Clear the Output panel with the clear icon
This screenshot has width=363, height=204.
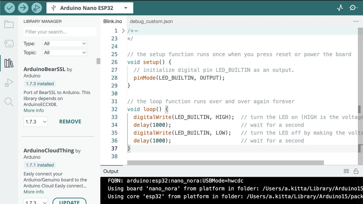click(x=346, y=171)
